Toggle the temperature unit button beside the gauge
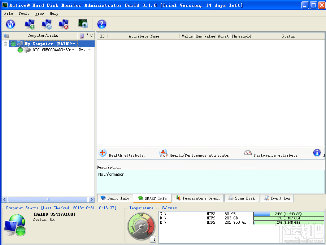The width and height of the screenshot is (326, 245). (x=153, y=239)
